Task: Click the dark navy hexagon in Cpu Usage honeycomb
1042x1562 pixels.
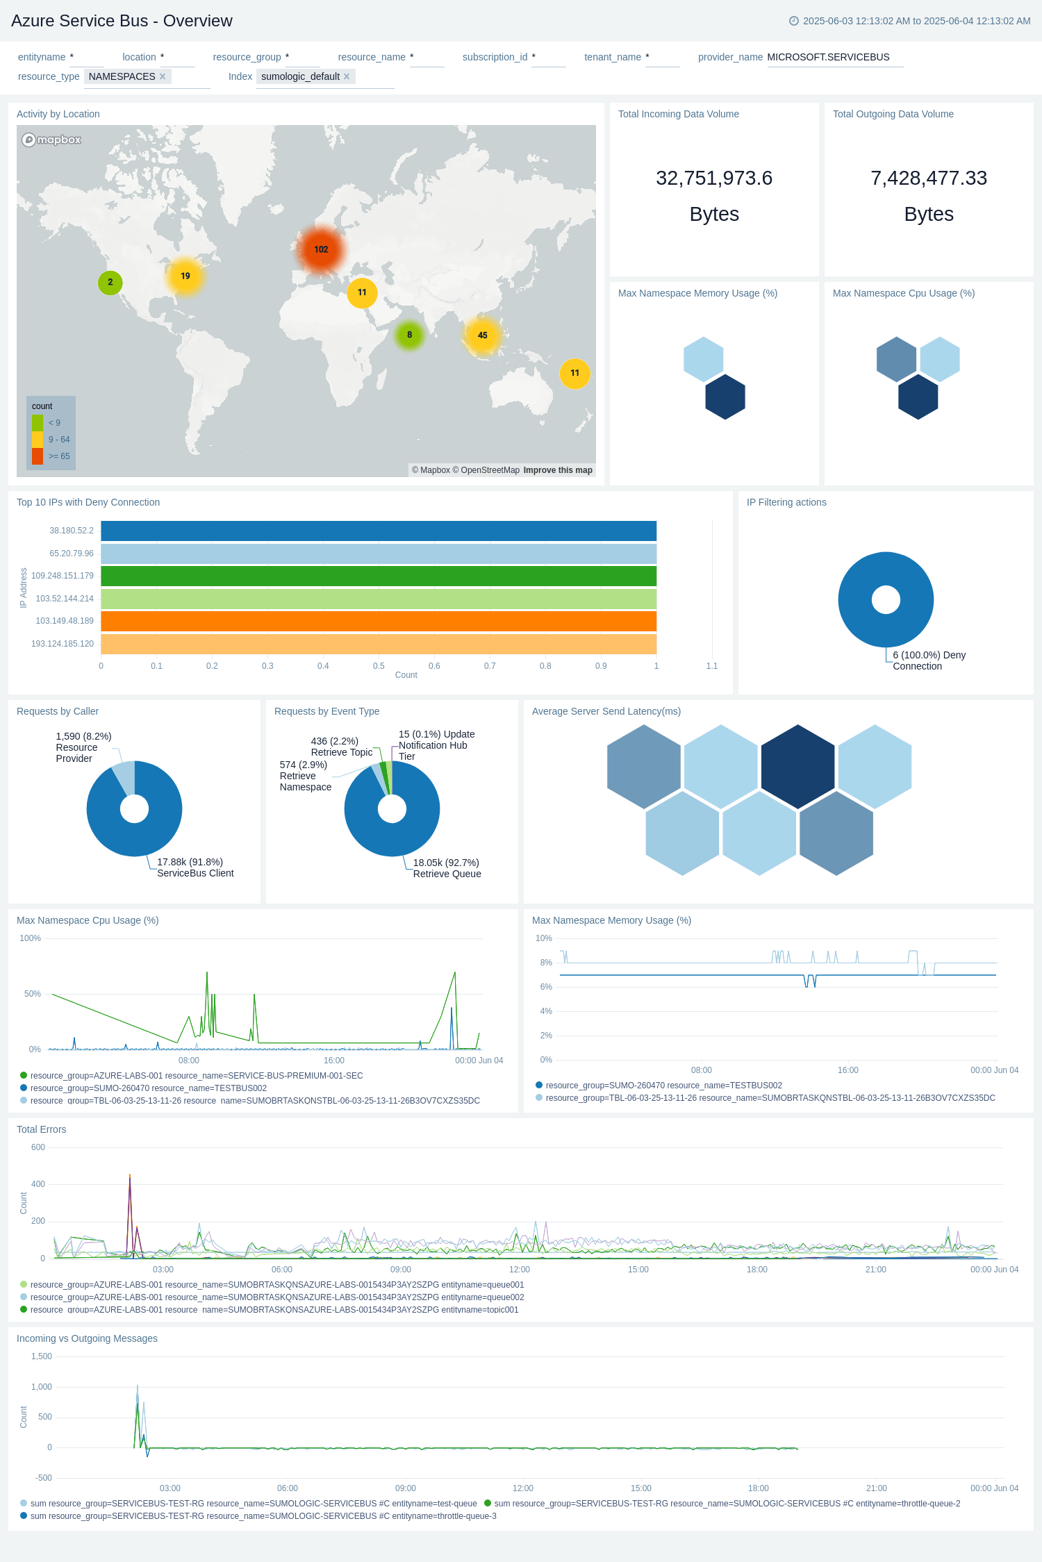Action: point(918,397)
